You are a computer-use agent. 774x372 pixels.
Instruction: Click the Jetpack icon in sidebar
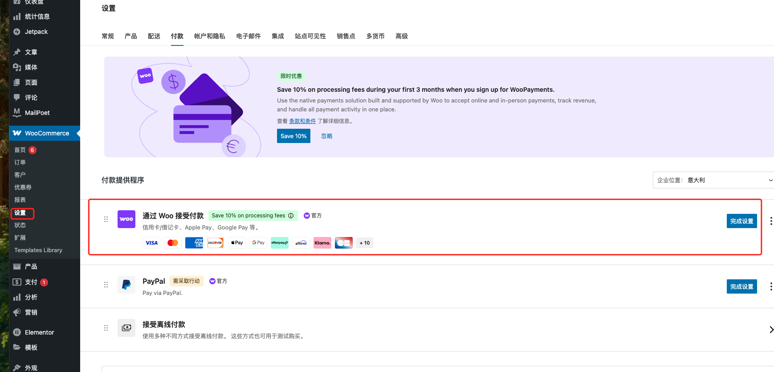click(x=17, y=32)
